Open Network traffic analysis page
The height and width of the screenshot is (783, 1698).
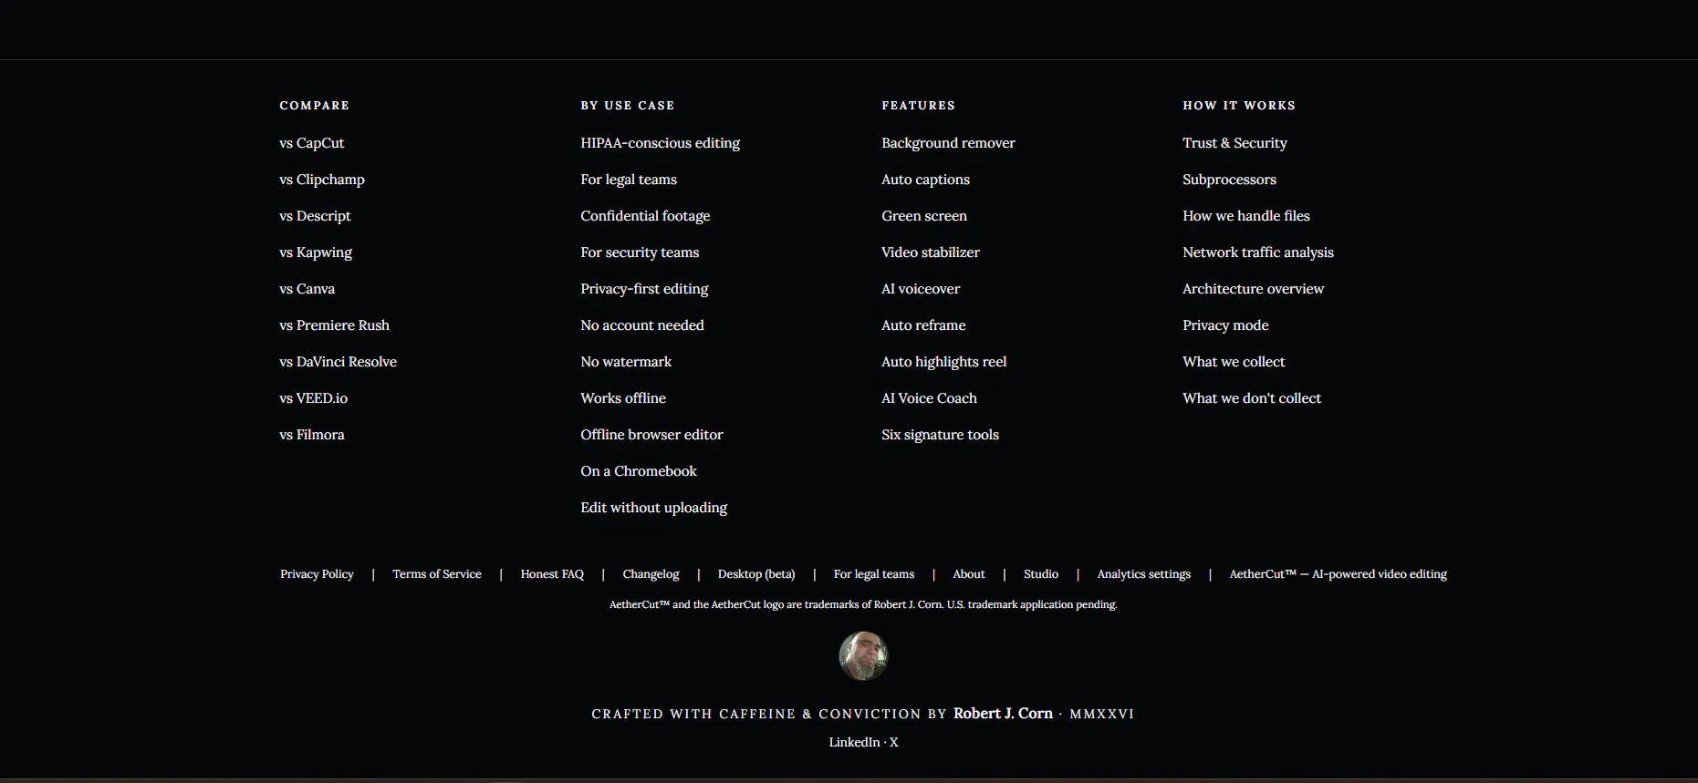(1258, 252)
